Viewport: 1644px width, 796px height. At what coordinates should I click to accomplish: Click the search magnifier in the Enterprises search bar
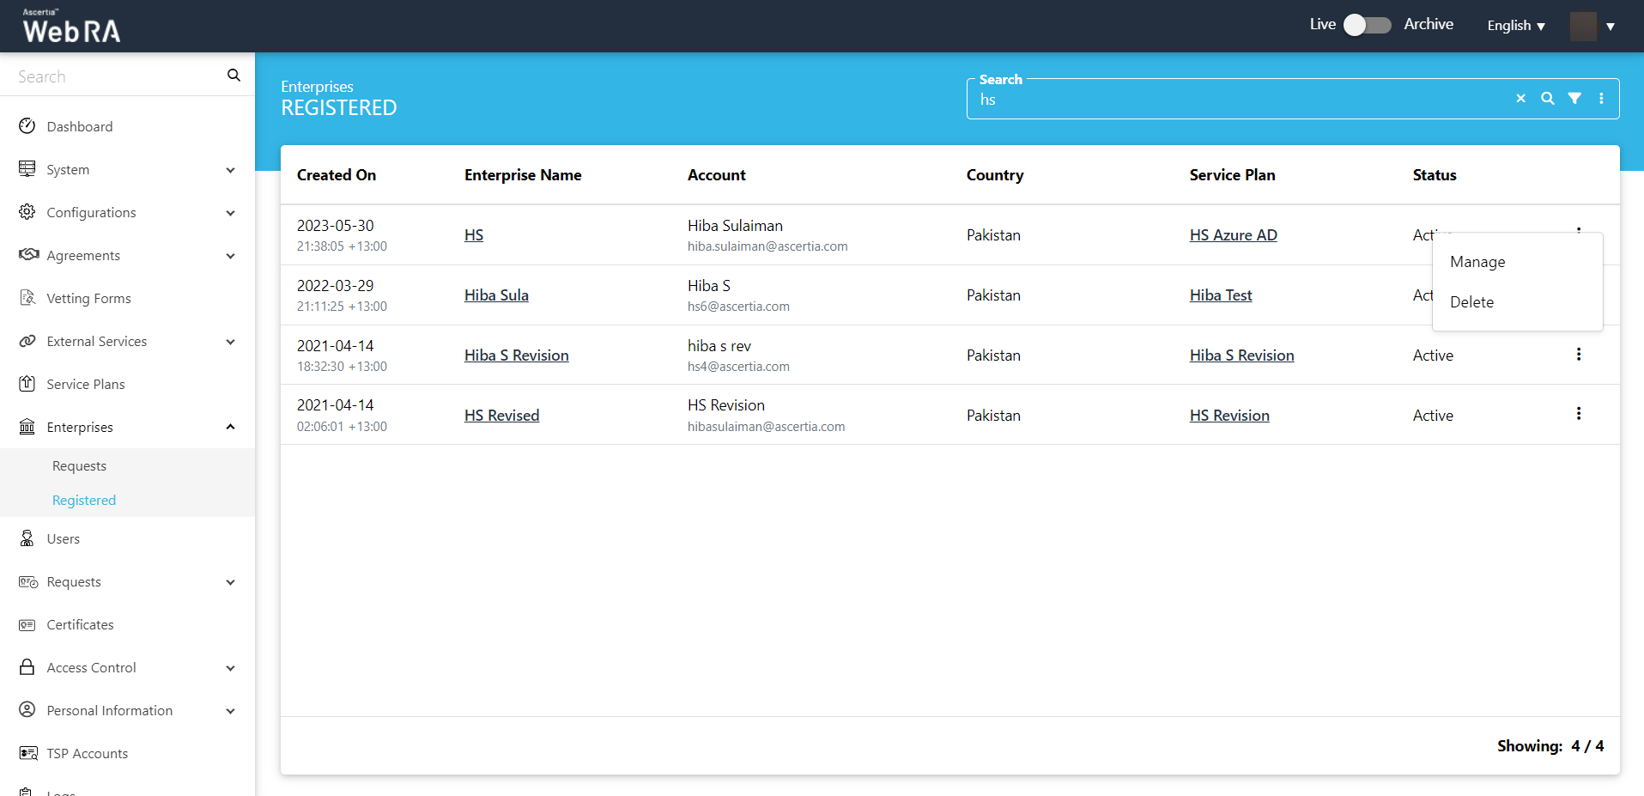point(1547,99)
